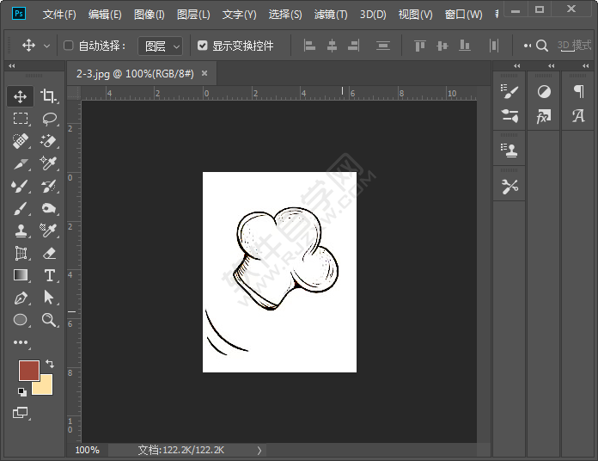The height and width of the screenshot is (461, 598).
Task: Select the Horizontal Type tool
Action: [x=48, y=275]
